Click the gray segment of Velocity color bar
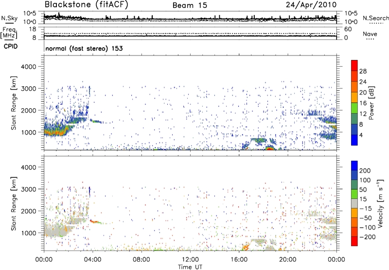Image resolution: width=389 pixels, height=270 pixels. point(354,203)
